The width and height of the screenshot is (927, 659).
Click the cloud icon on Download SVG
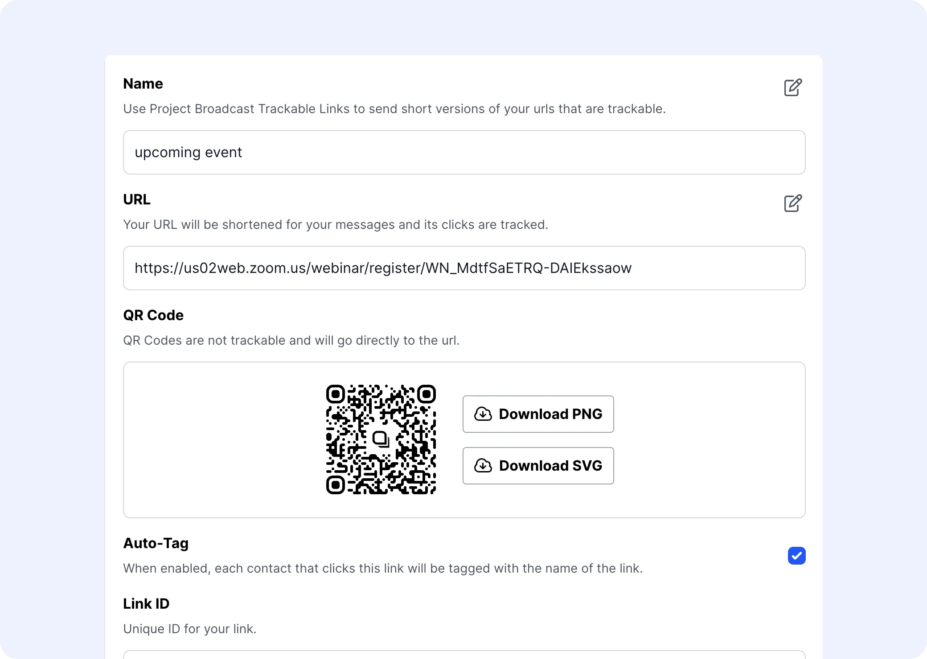click(x=483, y=466)
